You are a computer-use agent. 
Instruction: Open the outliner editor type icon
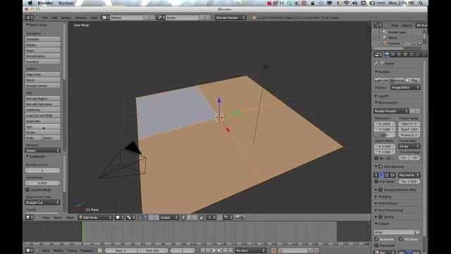[x=378, y=25]
